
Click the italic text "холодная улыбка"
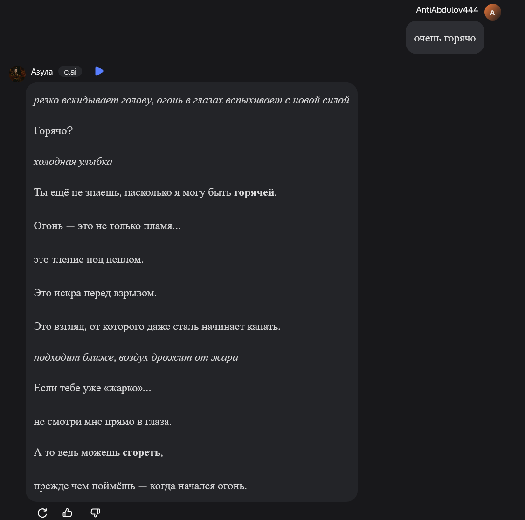[x=73, y=162]
